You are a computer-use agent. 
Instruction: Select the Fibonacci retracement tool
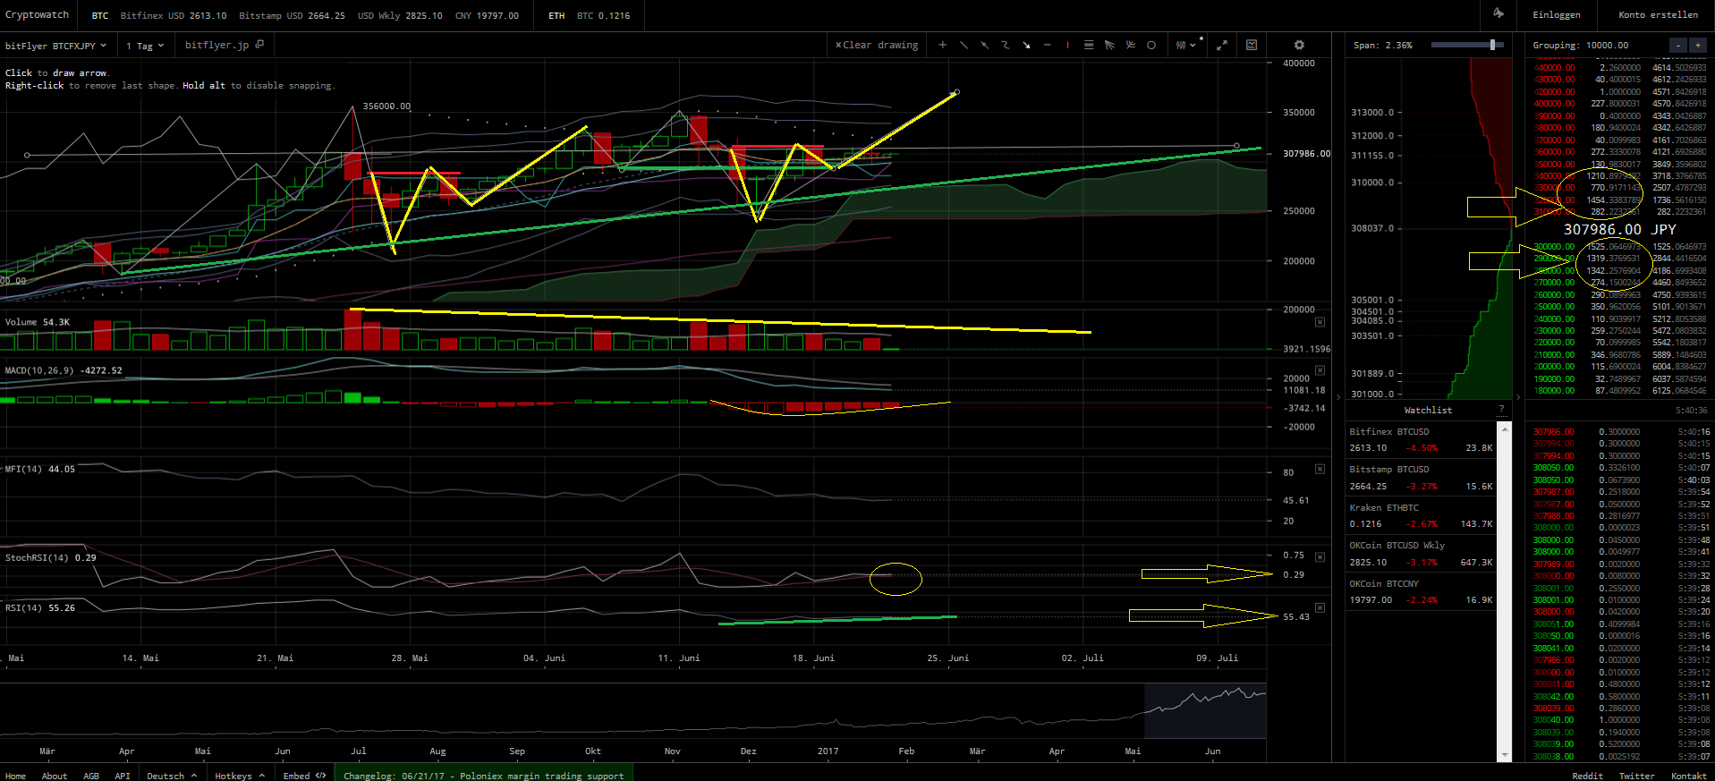pyautogui.click(x=1089, y=45)
